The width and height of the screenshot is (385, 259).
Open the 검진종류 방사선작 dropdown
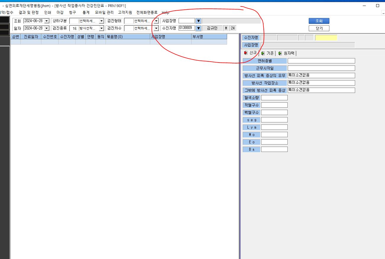tap(101, 28)
